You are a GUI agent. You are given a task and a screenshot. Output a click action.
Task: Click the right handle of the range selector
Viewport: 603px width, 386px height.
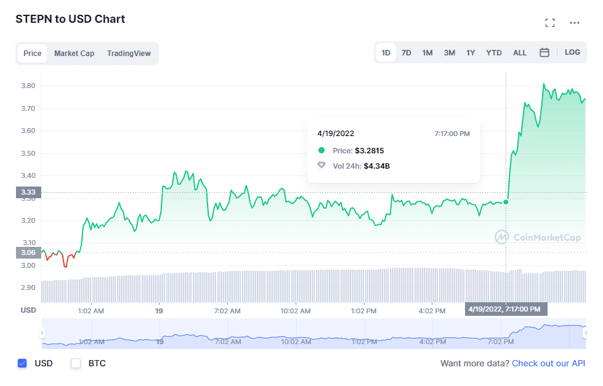[x=586, y=333]
